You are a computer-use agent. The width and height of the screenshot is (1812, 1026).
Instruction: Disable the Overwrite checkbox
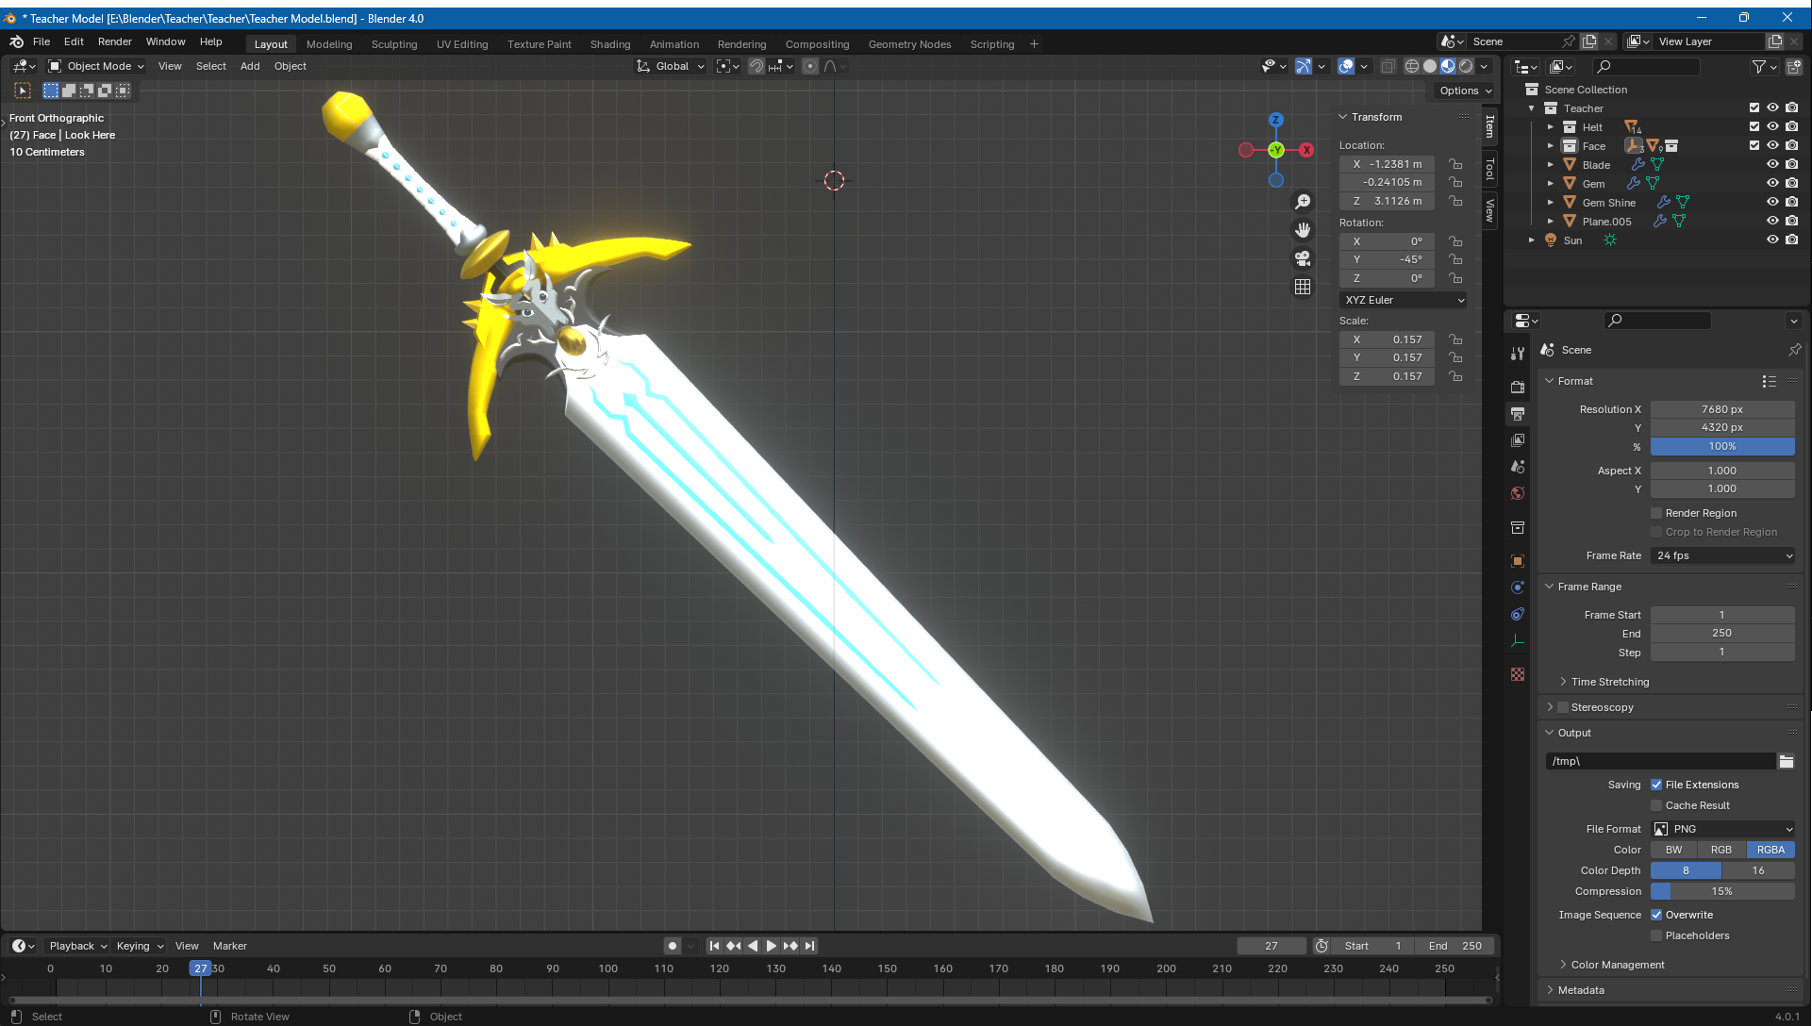coord(1656,915)
